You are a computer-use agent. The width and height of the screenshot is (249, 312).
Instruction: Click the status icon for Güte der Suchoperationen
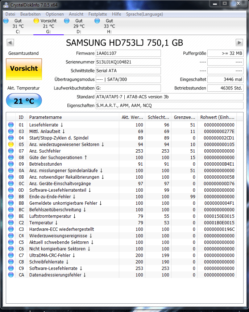point(11,157)
